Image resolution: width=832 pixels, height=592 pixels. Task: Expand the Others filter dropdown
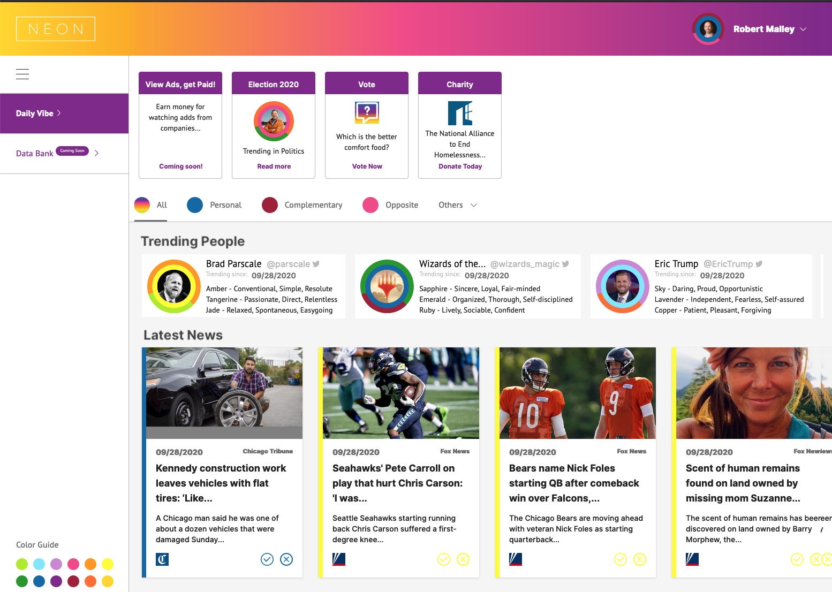pos(458,205)
